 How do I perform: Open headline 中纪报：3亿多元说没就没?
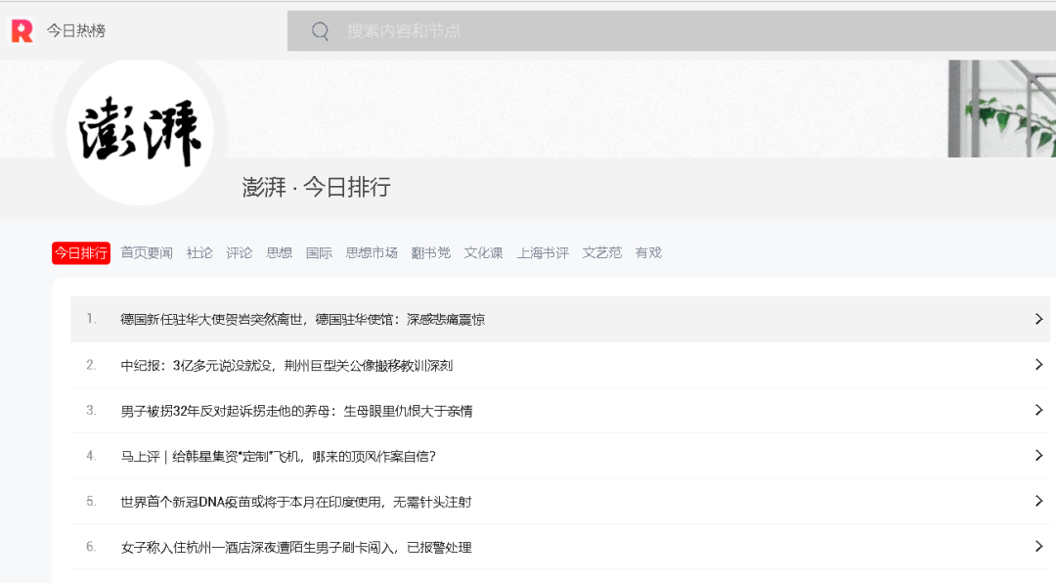point(286,365)
